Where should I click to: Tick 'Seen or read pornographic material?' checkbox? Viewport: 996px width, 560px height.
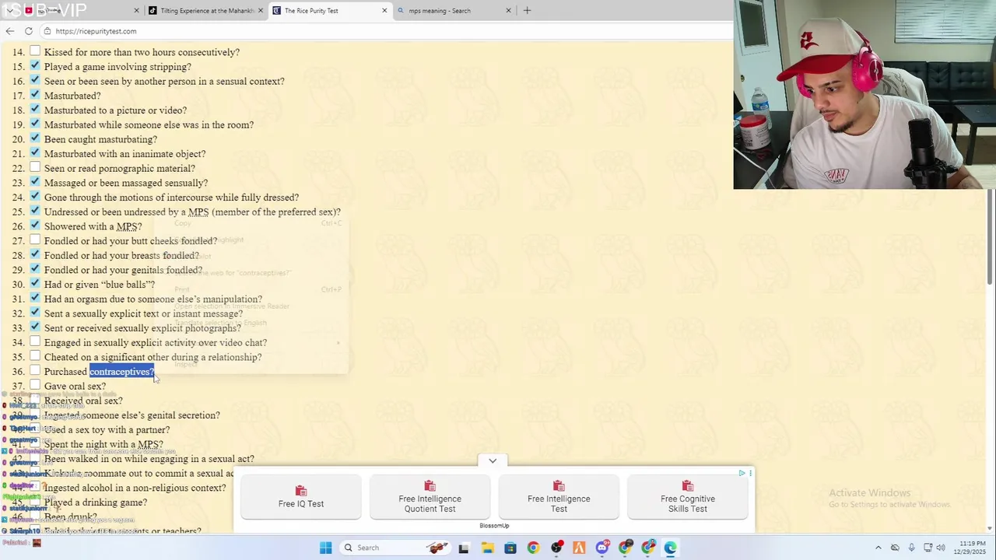click(35, 167)
